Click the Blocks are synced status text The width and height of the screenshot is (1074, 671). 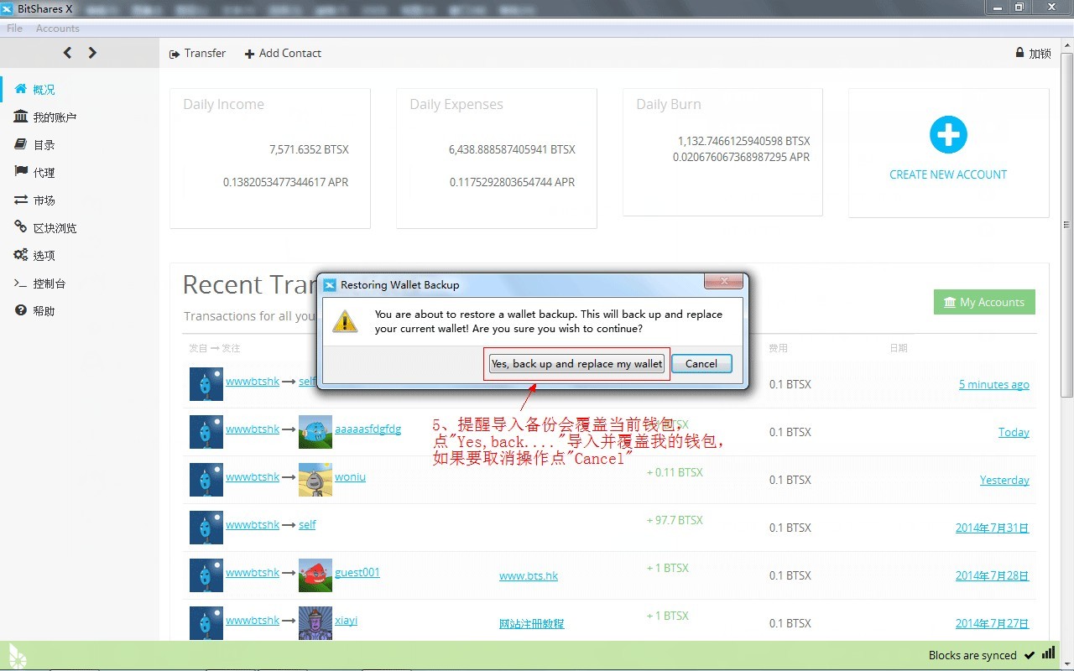pos(972,655)
